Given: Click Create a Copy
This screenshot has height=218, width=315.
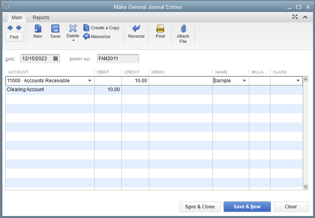Looking at the screenshot, I should point(101,28).
